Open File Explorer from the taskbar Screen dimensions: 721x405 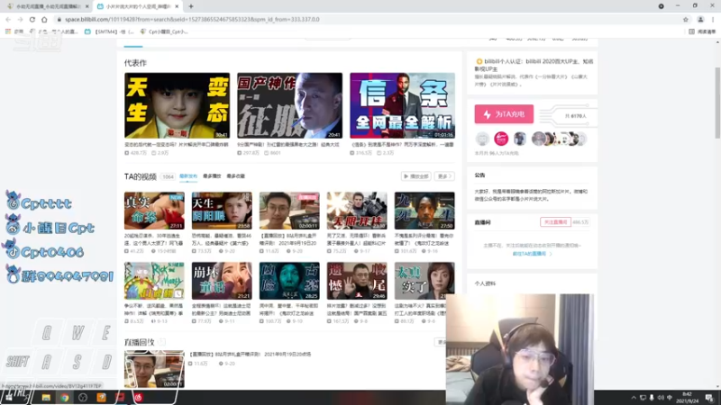[x=46, y=398]
